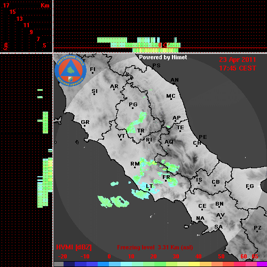Click the Powered by Himet label
Viewport: 267px width, 267px height.
[x=163, y=57]
